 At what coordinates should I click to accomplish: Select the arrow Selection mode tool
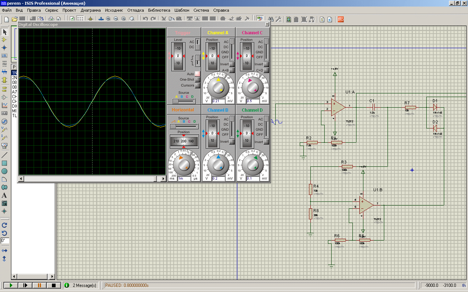pos(4,32)
